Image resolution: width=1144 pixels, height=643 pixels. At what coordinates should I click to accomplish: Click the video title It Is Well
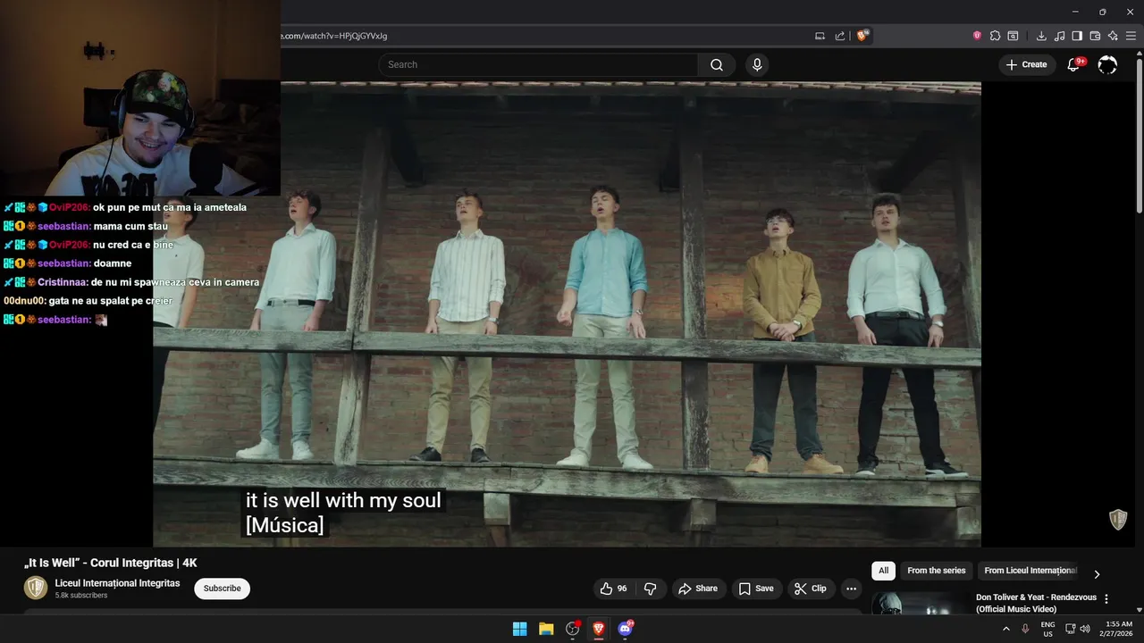coord(110,563)
